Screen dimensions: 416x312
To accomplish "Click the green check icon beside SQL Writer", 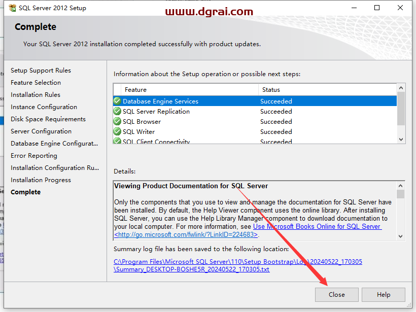I will click(117, 131).
